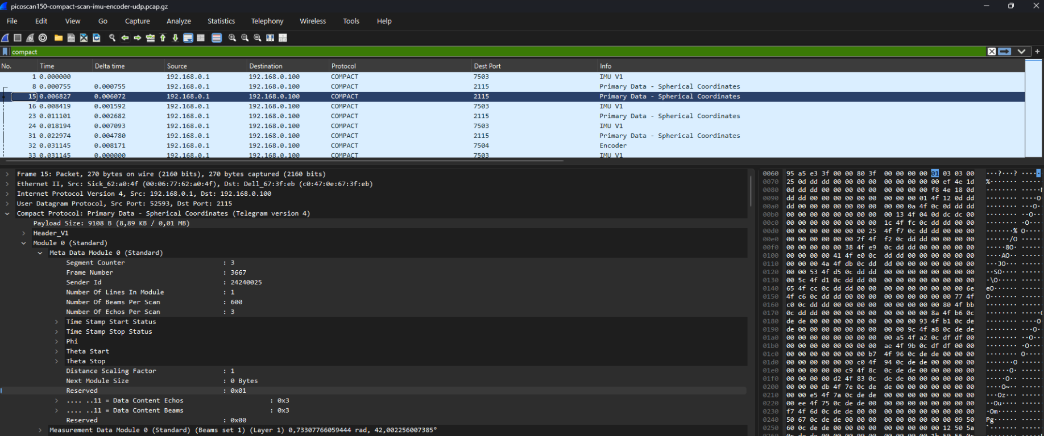Jump to the first packet
Screen dimensions: 1044x436
163,38
